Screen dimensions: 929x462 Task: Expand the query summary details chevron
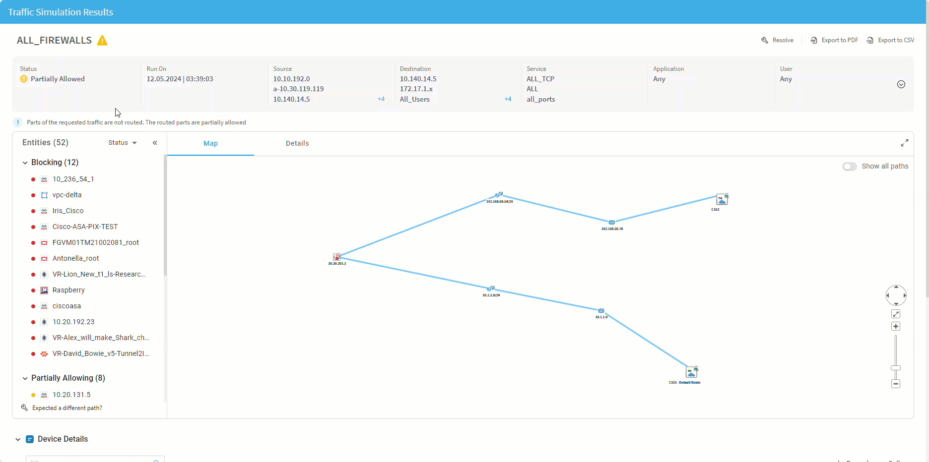pyautogui.click(x=901, y=84)
